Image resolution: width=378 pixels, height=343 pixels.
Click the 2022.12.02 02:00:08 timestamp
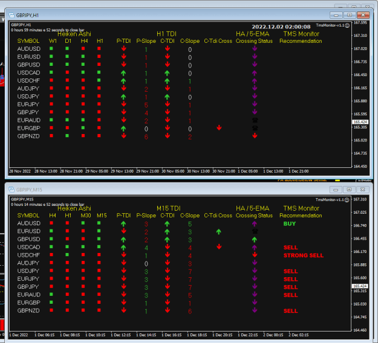[281, 27]
